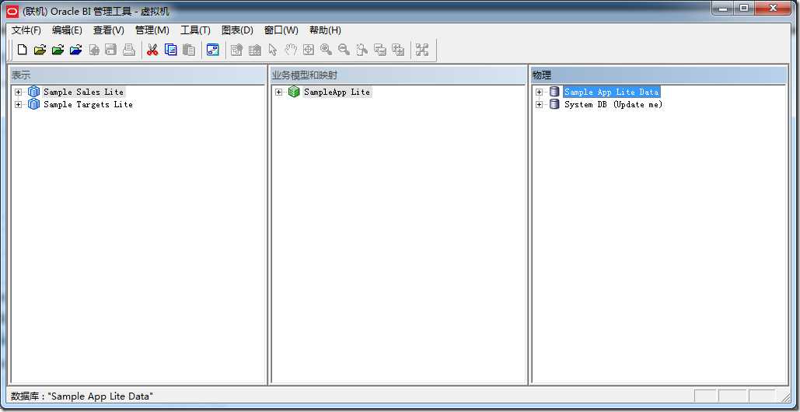
Task: Click the green open-folder Open Online icon
Action: [58, 50]
